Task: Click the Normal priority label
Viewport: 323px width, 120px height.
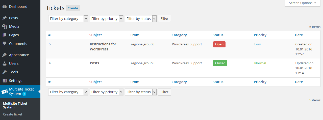Action: 260,63
